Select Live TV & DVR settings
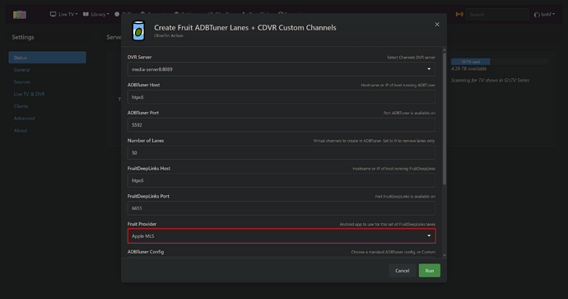The width and height of the screenshot is (568, 299). pyautogui.click(x=29, y=94)
